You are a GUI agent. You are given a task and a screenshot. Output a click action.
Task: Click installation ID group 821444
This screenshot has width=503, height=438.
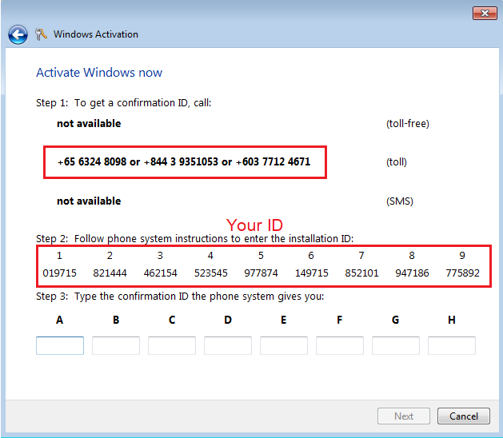[110, 273]
